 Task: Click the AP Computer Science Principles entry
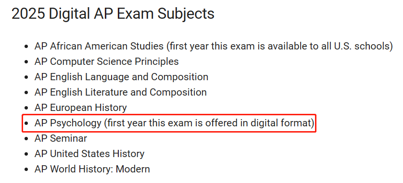click(x=107, y=61)
